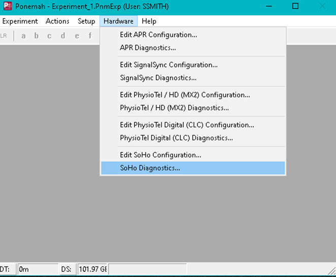
Task: Open PhysioTel / HD (MX2) Diagnostics
Action: (x=174, y=108)
